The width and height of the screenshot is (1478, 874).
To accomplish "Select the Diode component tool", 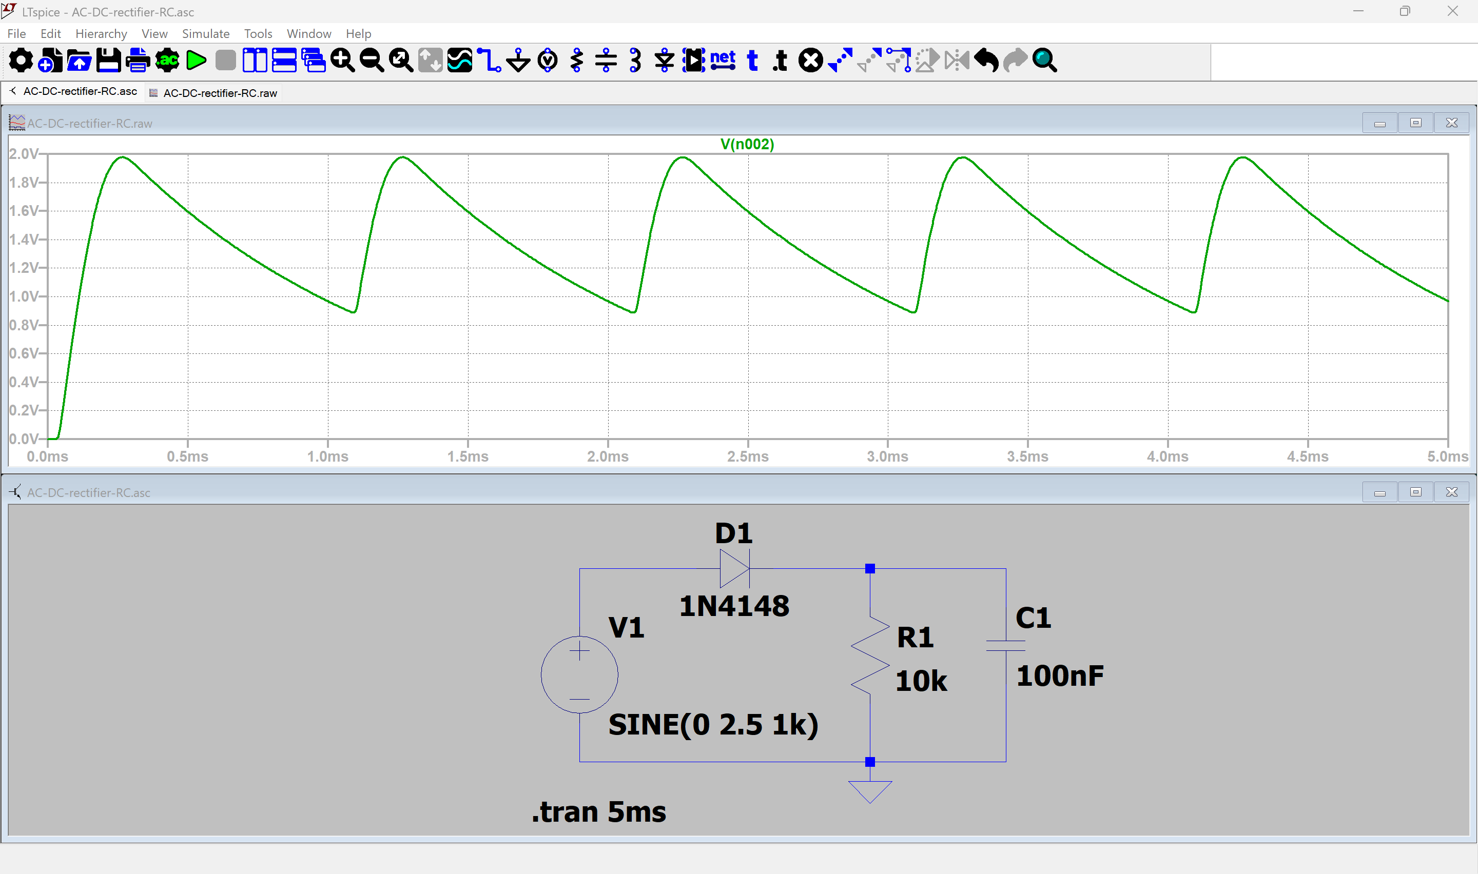I will 664,61.
